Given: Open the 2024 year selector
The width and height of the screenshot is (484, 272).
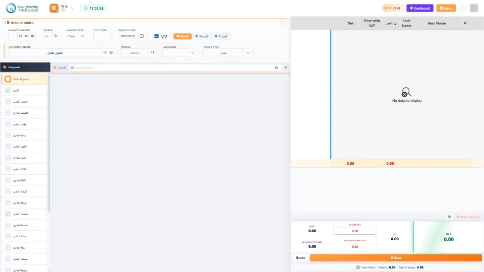Looking at the screenshot, I should coord(393,8).
